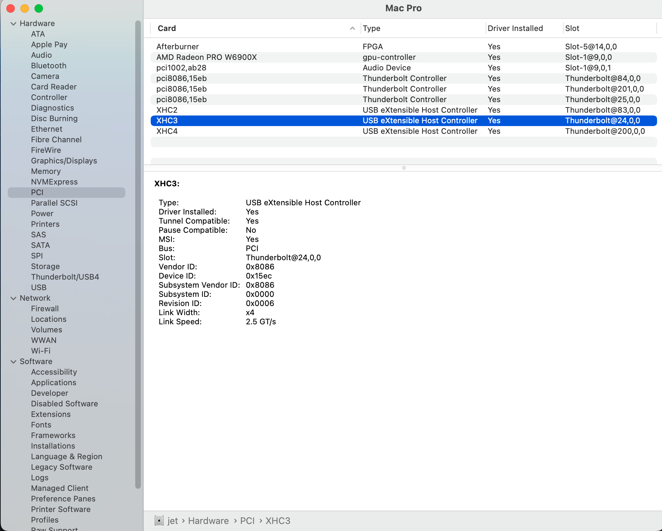Select Thunderbolt Controller row at Thunderbolt@201,0,0
This screenshot has height=531, width=662.
[x=404, y=89]
